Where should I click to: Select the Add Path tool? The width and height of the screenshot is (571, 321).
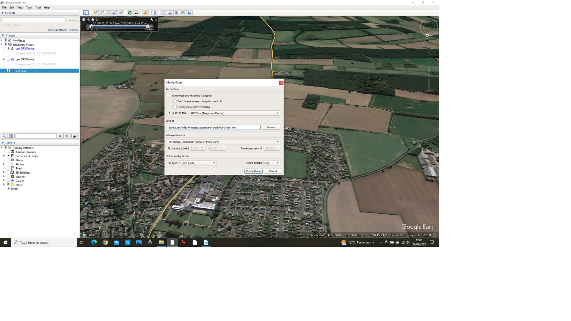[x=108, y=13]
